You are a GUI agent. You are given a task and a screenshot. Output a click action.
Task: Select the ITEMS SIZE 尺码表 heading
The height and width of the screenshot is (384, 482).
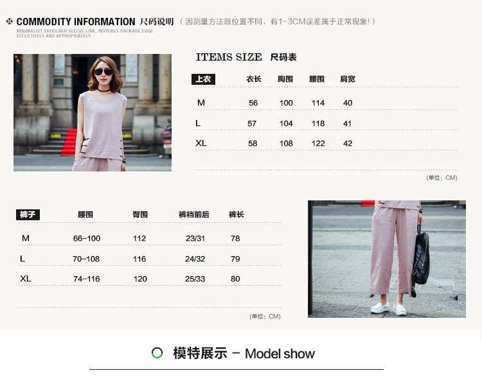click(x=246, y=57)
